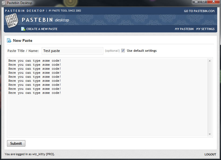This screenshot has width=221, height=160.
Task: Log out via the LOGOUT link
Action: pyautogui.click(x=210, y=154)
